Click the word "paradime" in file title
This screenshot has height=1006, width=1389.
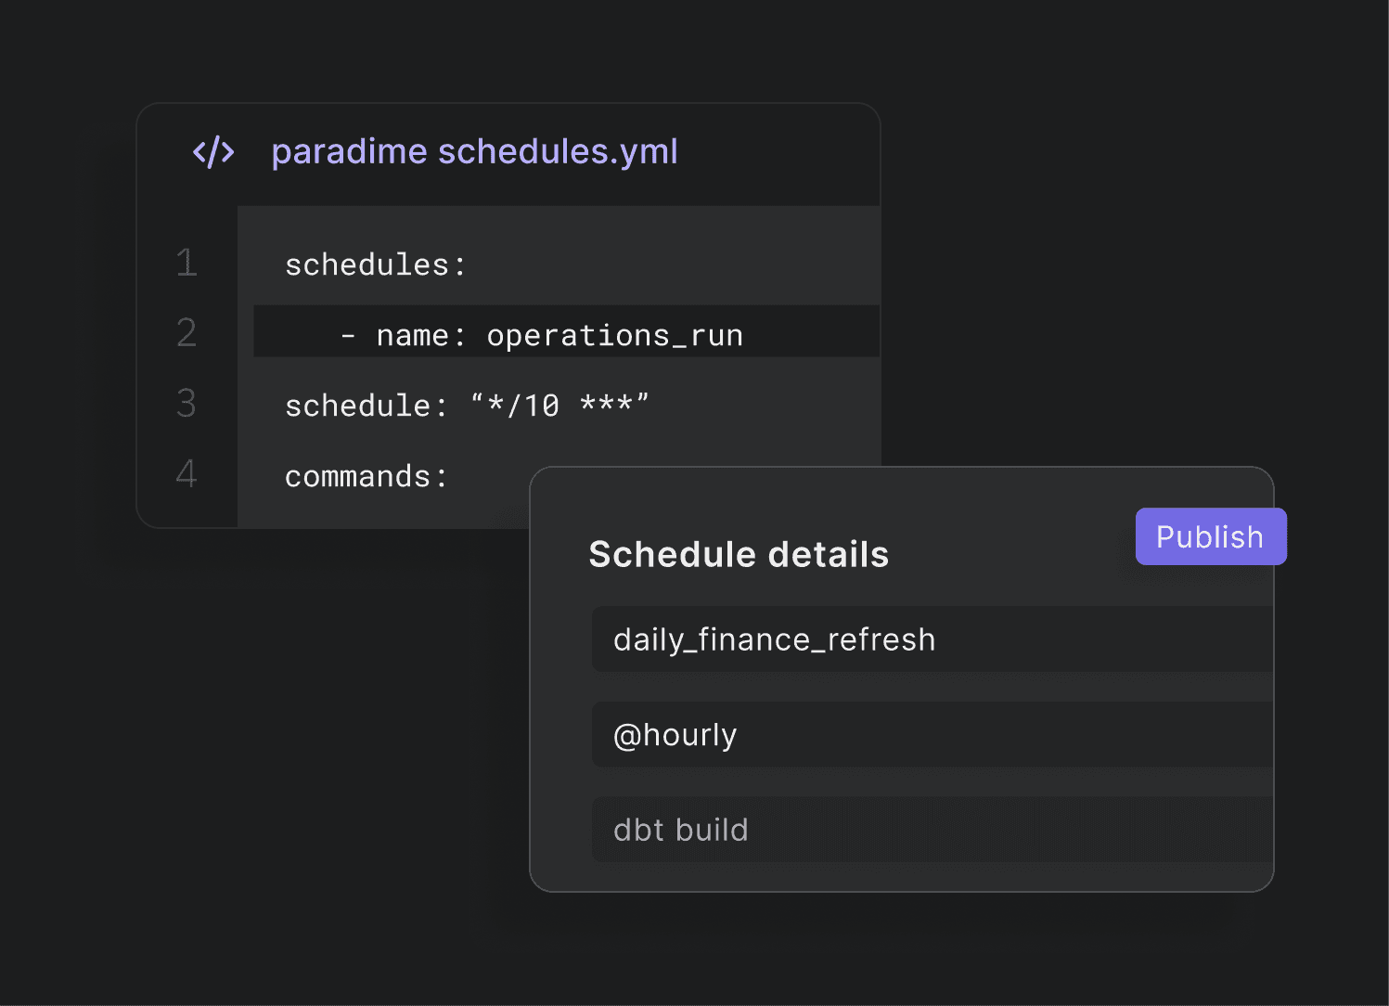coord(348,152)
